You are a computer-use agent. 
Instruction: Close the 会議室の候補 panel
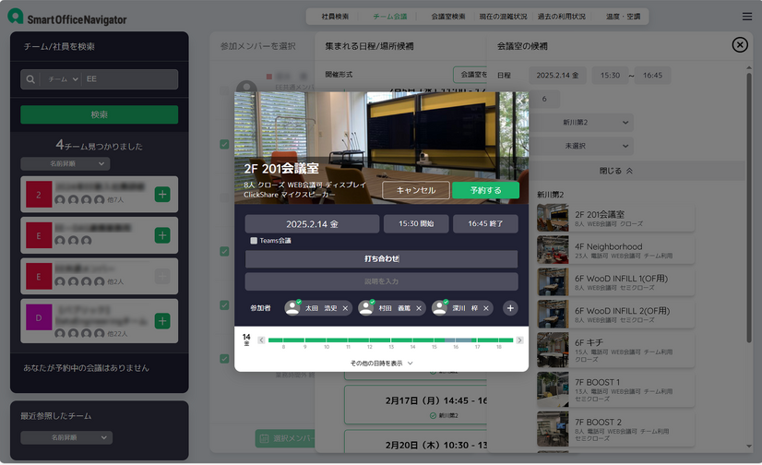(739, 45)
